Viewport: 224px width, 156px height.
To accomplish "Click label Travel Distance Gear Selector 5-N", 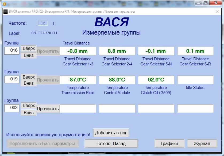I will click(x=156, y=61).
